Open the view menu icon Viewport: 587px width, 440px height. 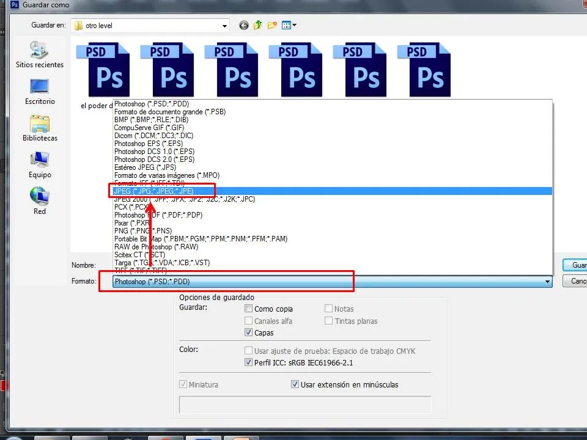[289, 25]
